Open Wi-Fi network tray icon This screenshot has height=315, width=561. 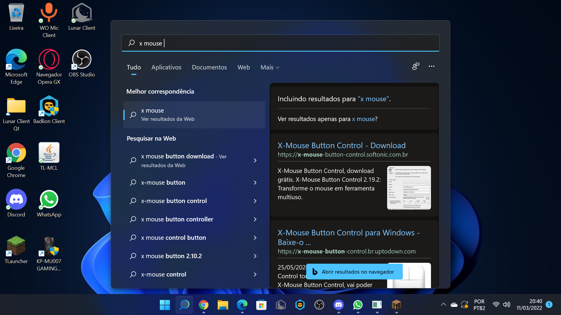tap(496, 305)
